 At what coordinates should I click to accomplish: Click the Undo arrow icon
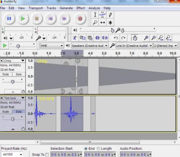click(116, 38)
